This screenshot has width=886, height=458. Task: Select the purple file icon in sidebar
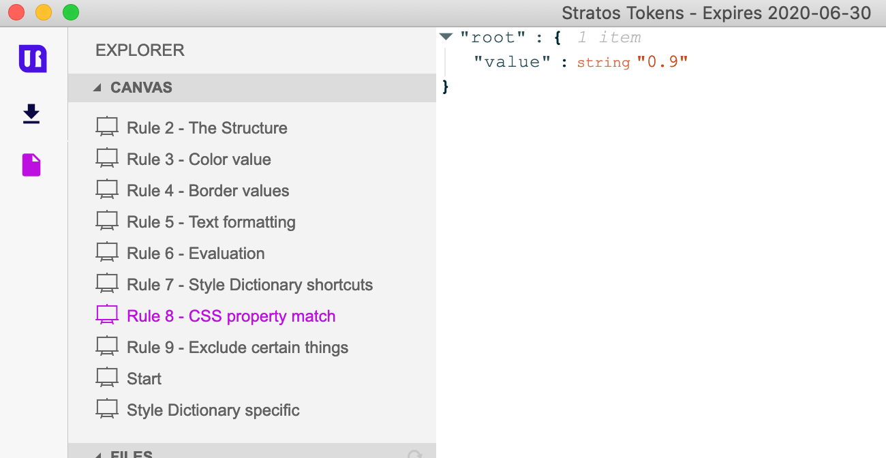point(31,165)
